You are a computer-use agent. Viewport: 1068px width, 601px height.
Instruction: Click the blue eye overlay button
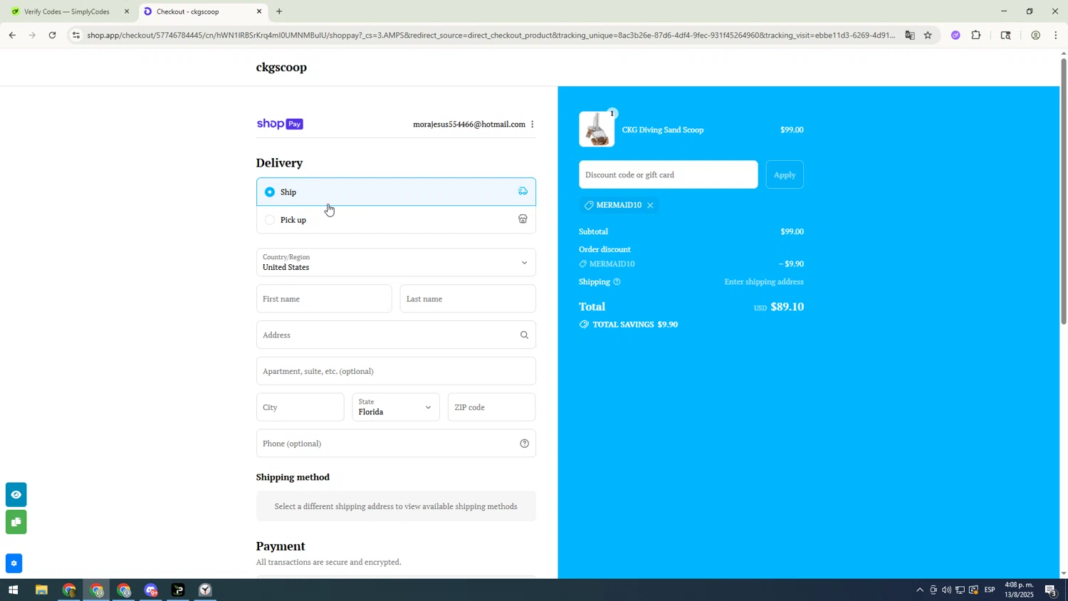(x=16, y=495)
